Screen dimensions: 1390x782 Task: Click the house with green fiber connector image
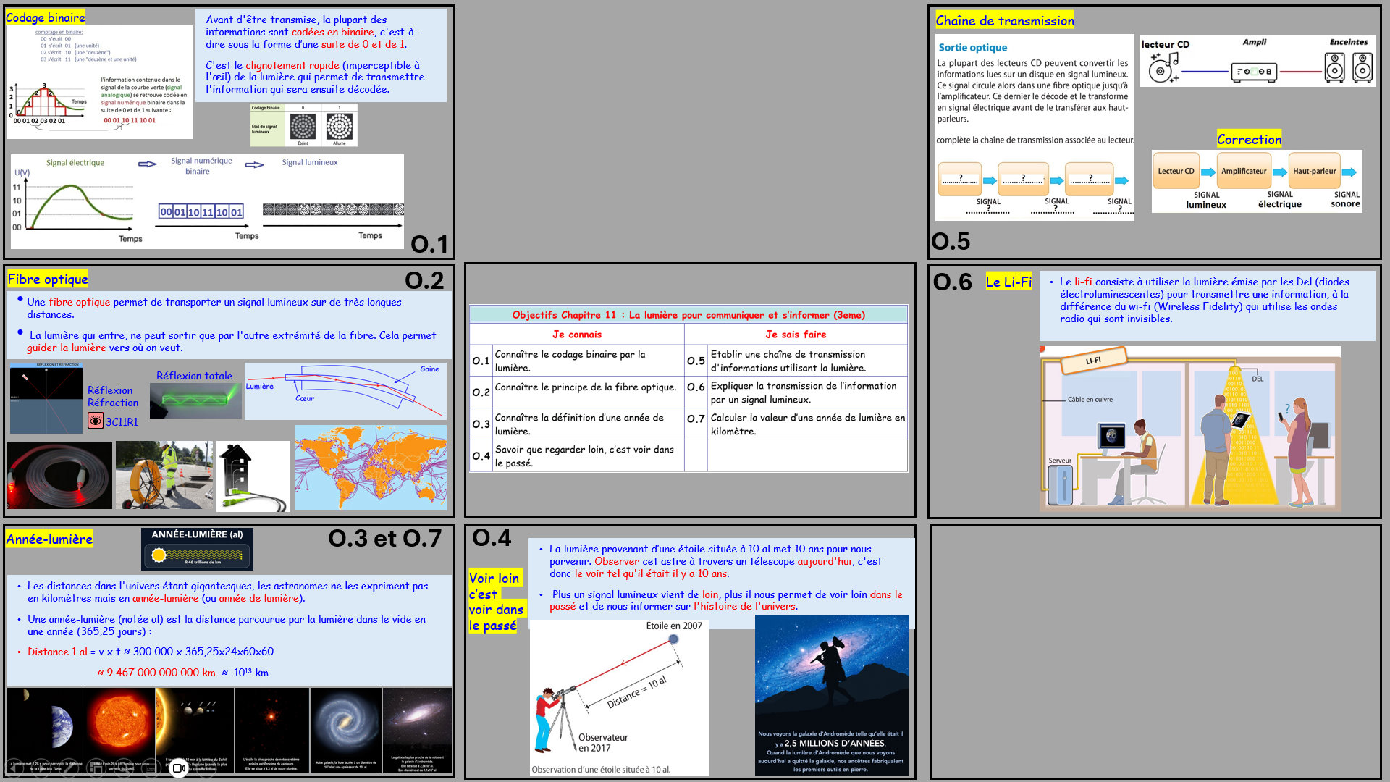253,476
